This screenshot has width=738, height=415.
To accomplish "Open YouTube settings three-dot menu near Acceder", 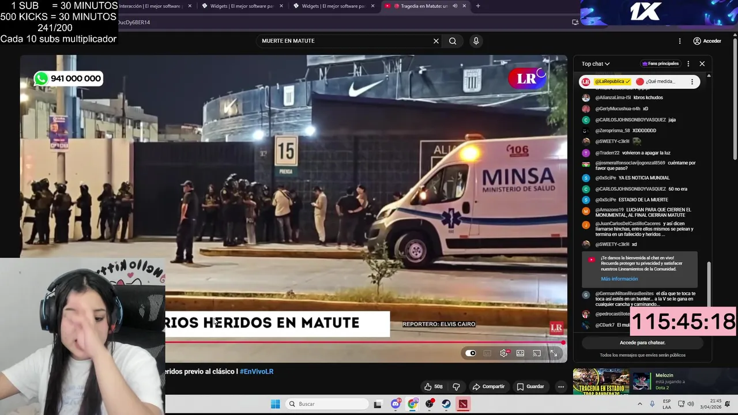I will tap(680, 41).
